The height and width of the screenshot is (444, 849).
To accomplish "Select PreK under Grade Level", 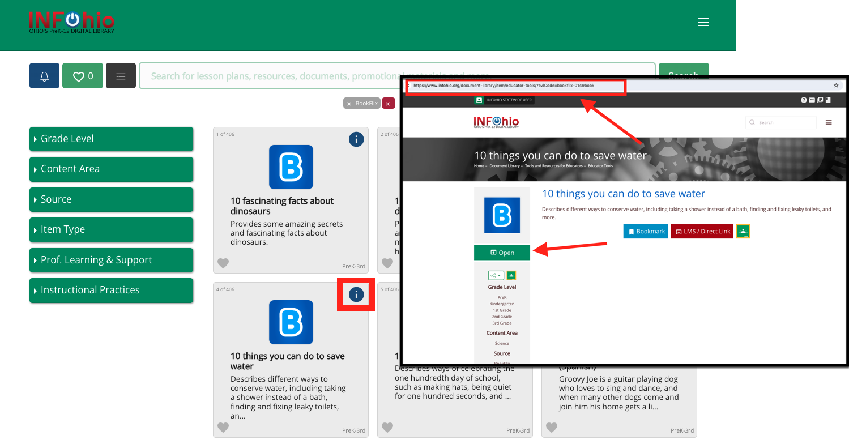I will tap(502, 297).
